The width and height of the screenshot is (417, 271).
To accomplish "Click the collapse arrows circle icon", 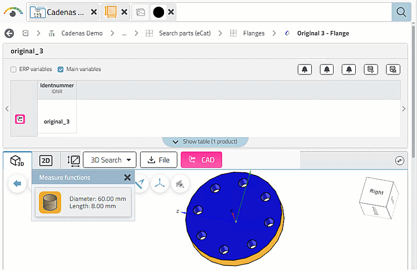I will click(400, 160).
